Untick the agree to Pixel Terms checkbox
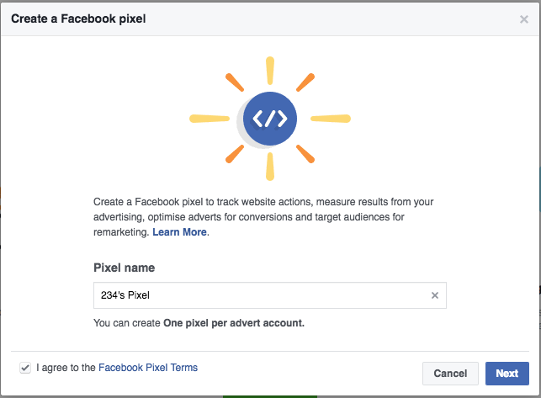 point(25,368)
